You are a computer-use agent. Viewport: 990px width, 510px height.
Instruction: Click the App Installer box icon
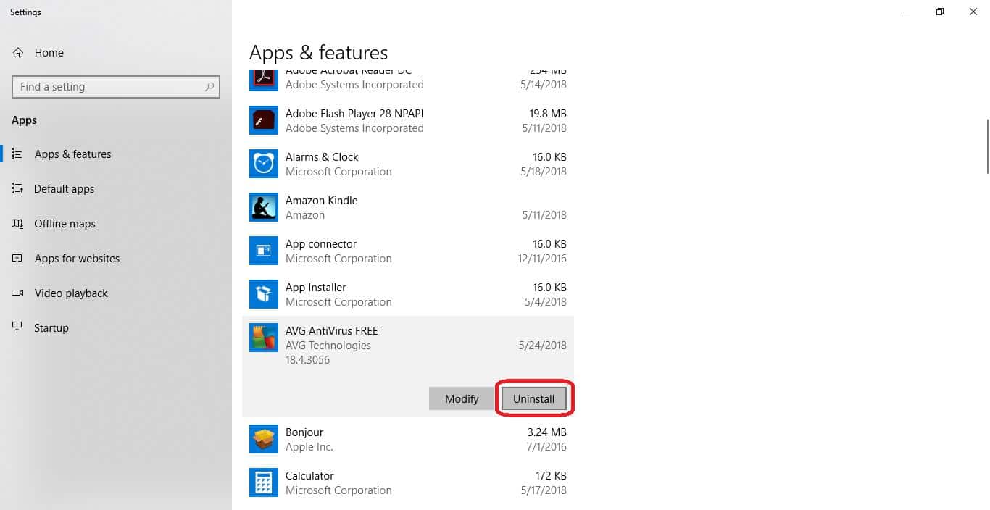tap(263, 294)
